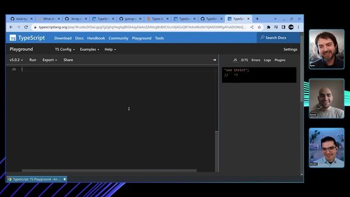Select the Plugins tab
This screenshot has height=197, width=350.
(280, 60)
